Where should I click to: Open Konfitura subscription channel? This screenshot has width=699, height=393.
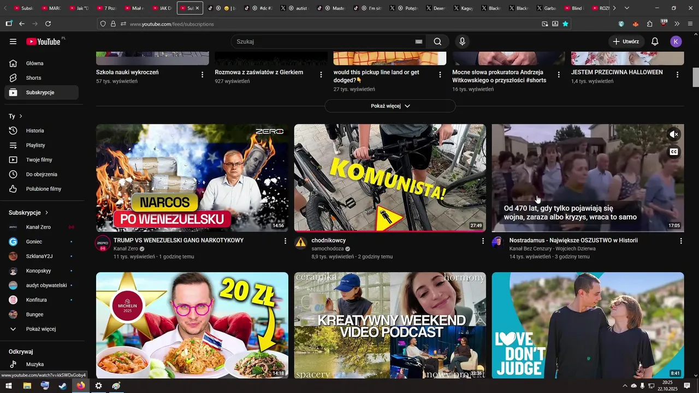[42, 300]
